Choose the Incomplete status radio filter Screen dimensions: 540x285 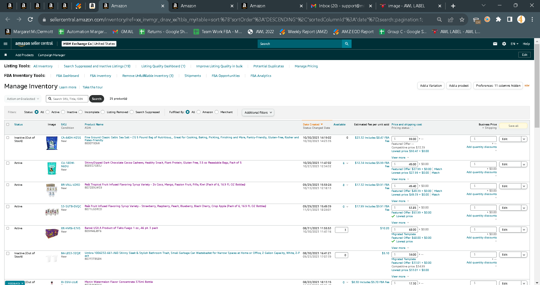[81, 112]
